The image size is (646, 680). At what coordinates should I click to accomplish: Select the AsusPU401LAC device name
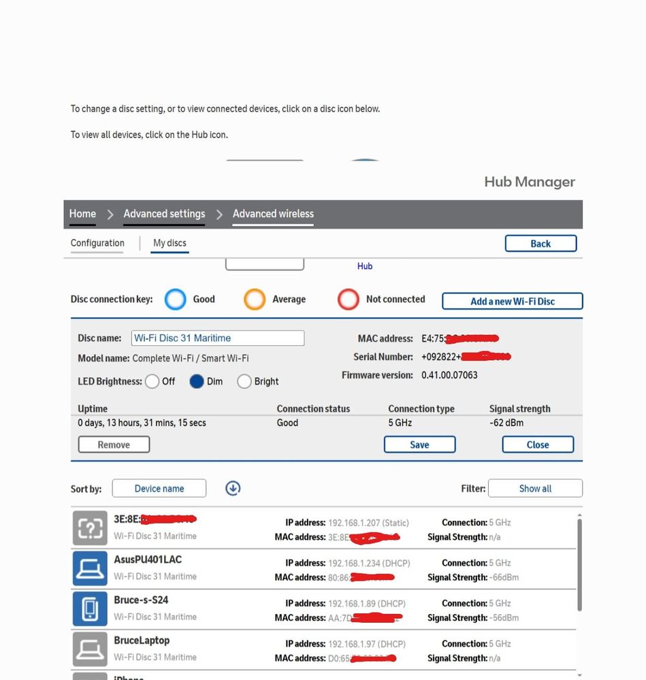[x=148, y=560]
